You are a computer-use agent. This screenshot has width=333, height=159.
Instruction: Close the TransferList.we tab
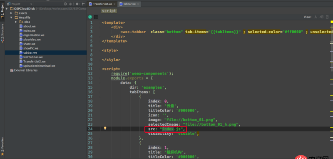click(x=114, y=4)
